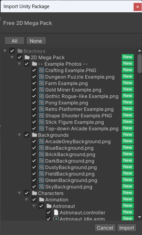Select Gothic Rogue-like Example.png file name

[82, 96]
